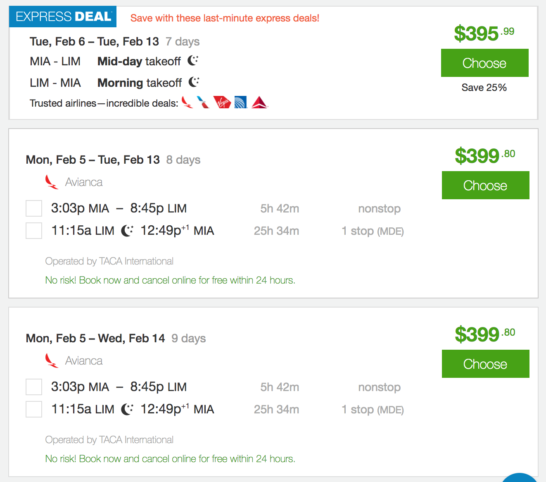The height and width of the screenshot is (482, 546).
Task: Select the Delta widget logo
Action: pos(259,102)
